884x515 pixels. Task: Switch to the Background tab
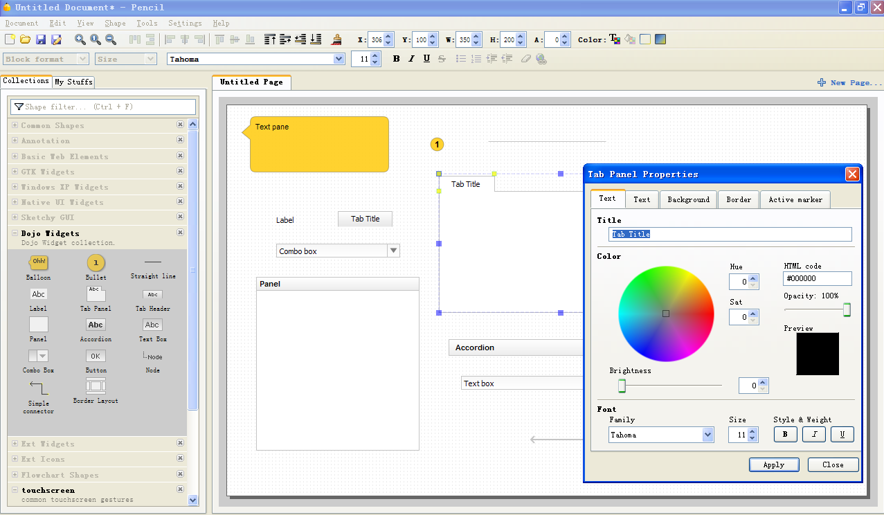point(688,199)
